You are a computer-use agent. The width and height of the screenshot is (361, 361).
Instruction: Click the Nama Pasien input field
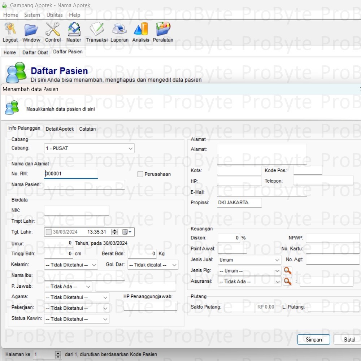(x=84, y=185)
